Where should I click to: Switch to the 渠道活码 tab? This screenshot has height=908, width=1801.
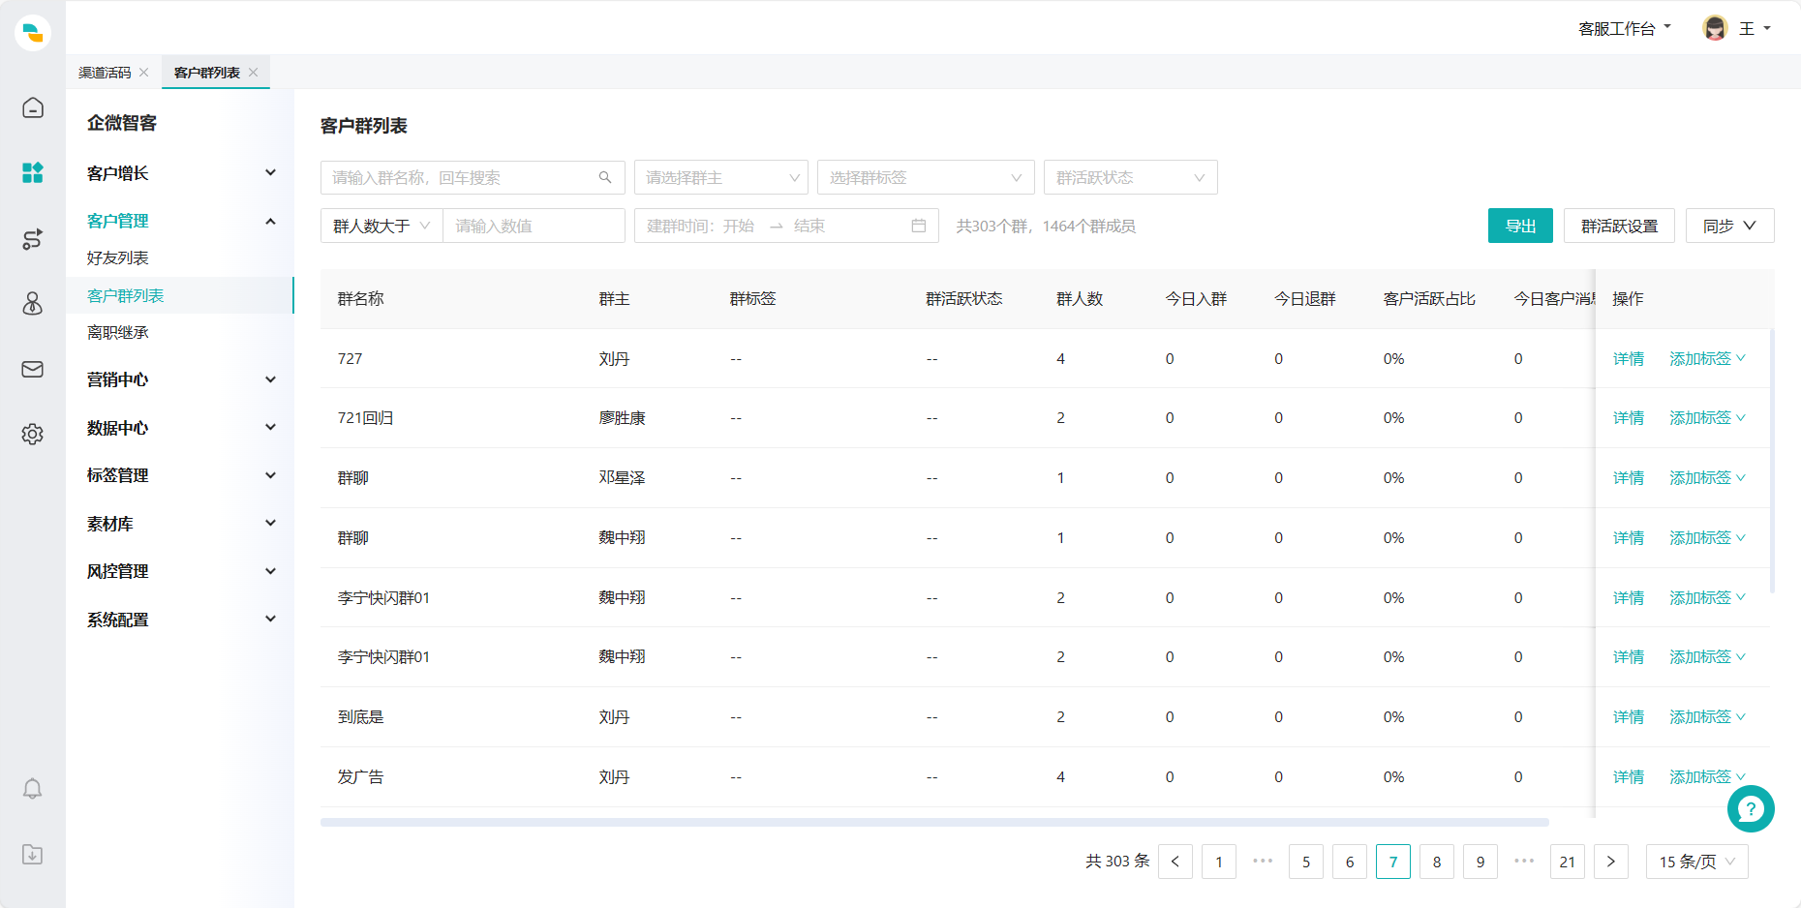pos(105,73)
